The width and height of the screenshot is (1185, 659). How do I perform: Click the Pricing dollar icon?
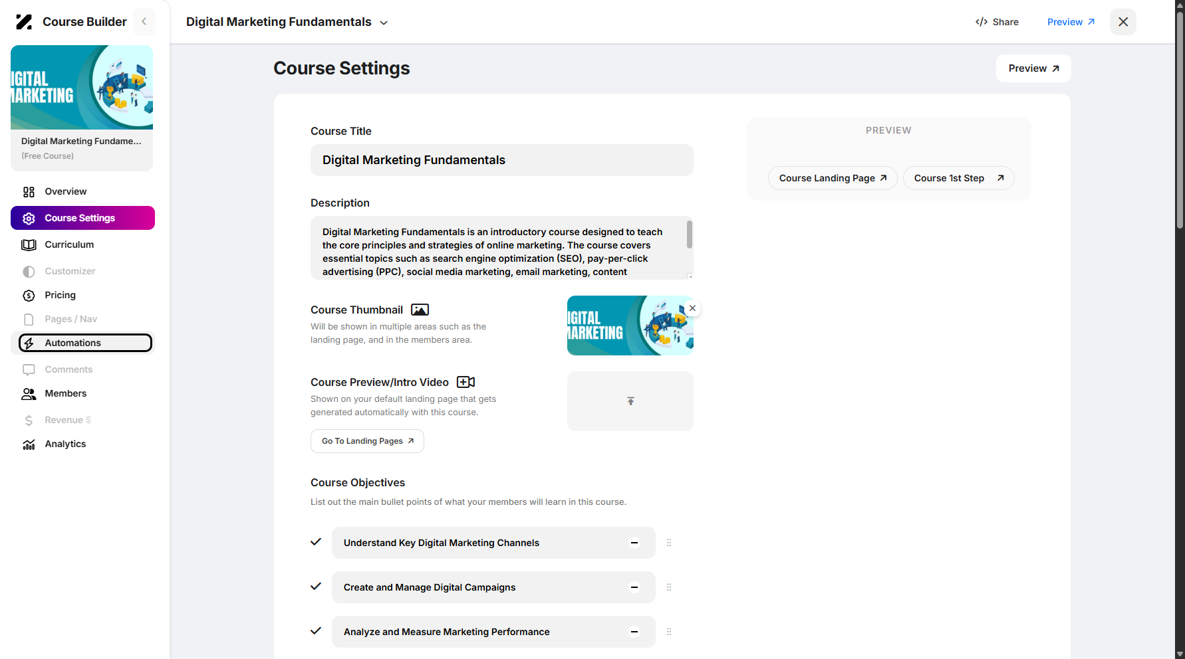[29, 296]
